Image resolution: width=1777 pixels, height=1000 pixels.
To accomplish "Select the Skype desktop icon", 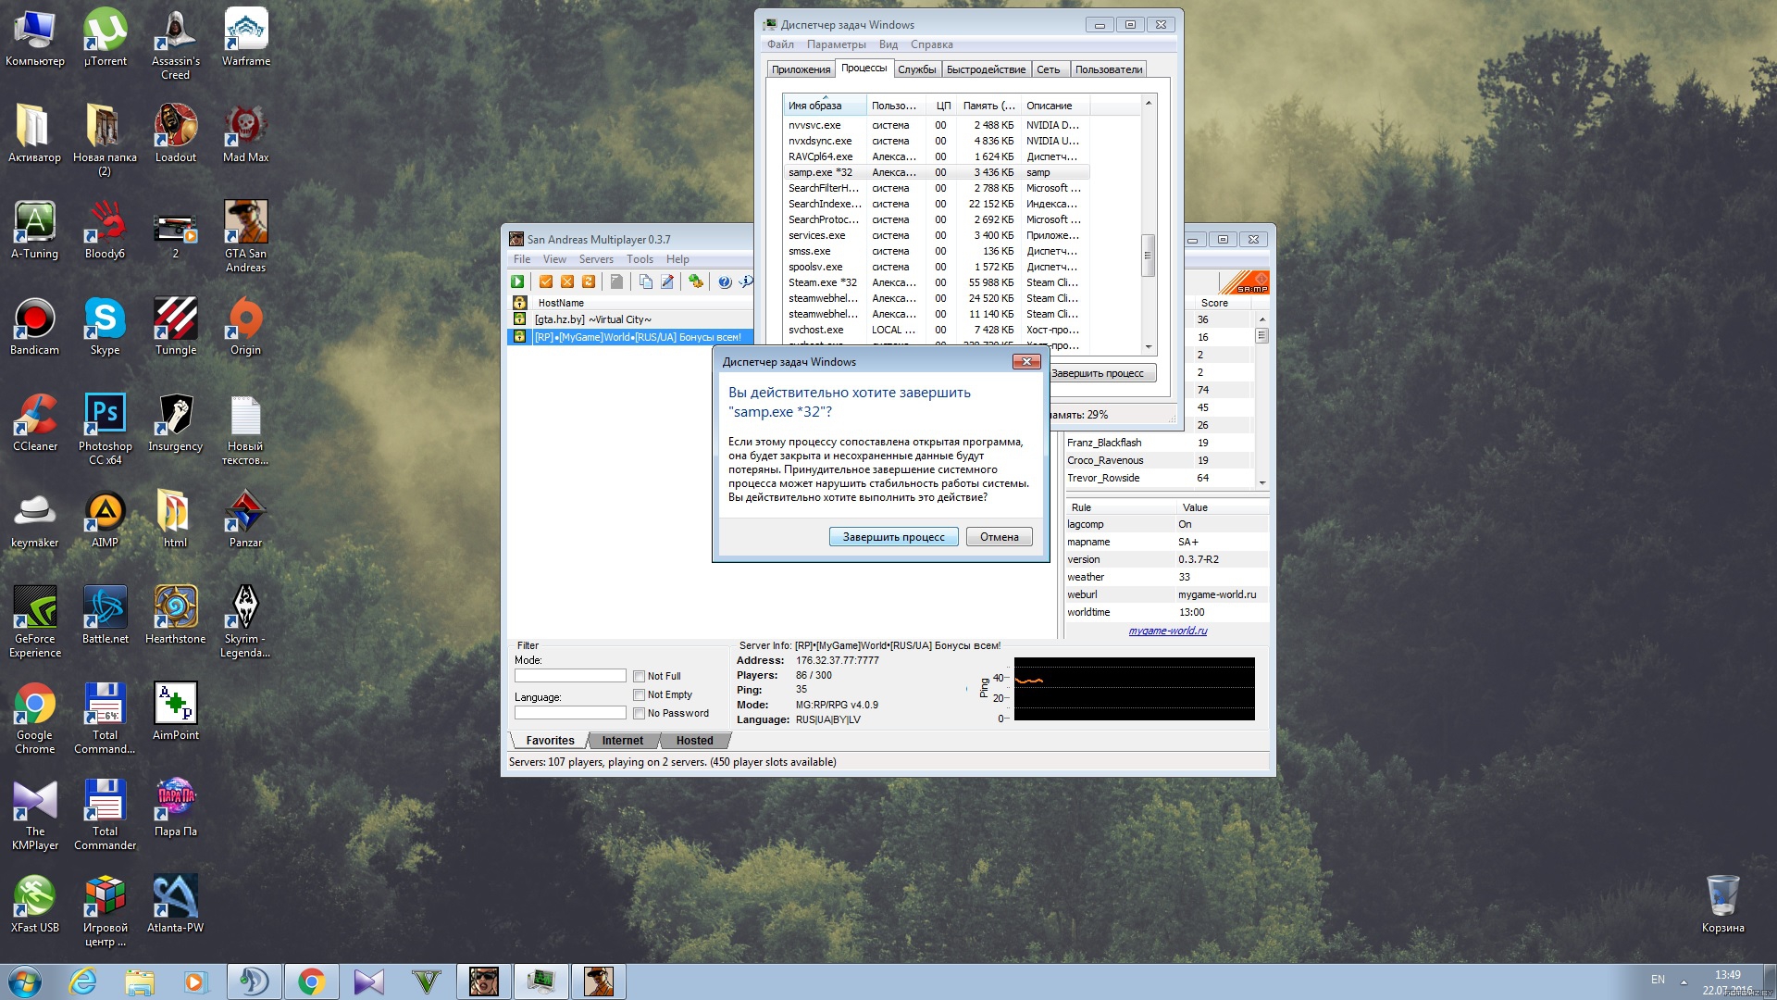I will click(x=106, y=327).
